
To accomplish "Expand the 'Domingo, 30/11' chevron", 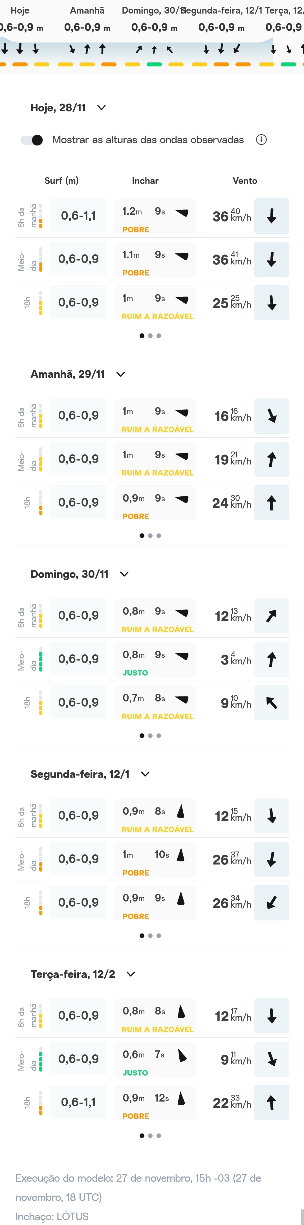I will (124, 574).
